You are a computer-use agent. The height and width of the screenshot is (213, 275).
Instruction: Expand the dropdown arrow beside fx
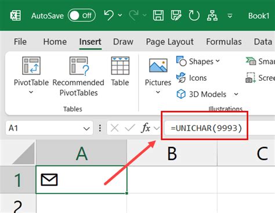coord(157,128)
